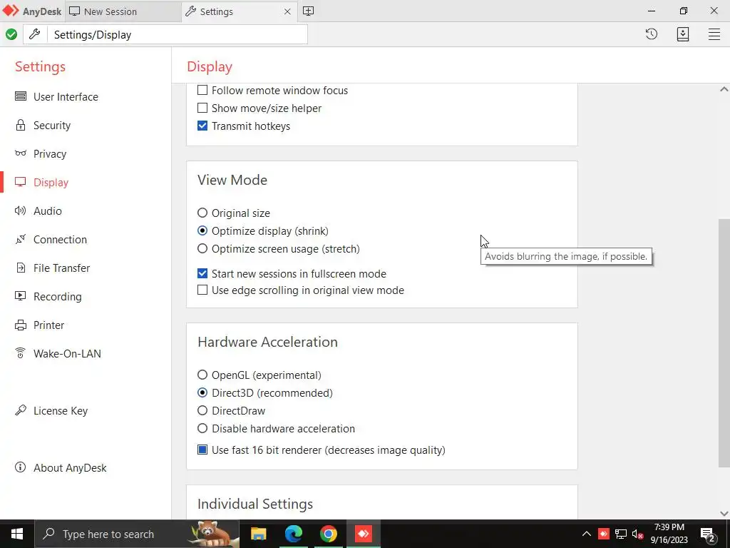Click the scrollbar down arrow
730x548 pixels.
724,513
